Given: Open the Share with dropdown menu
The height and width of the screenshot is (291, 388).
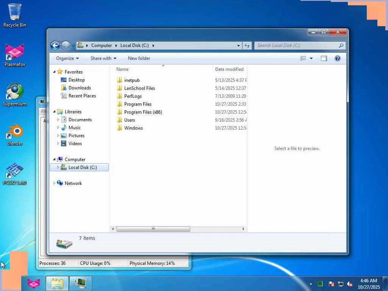Looking at the screenshot, I should coord(103,58).
